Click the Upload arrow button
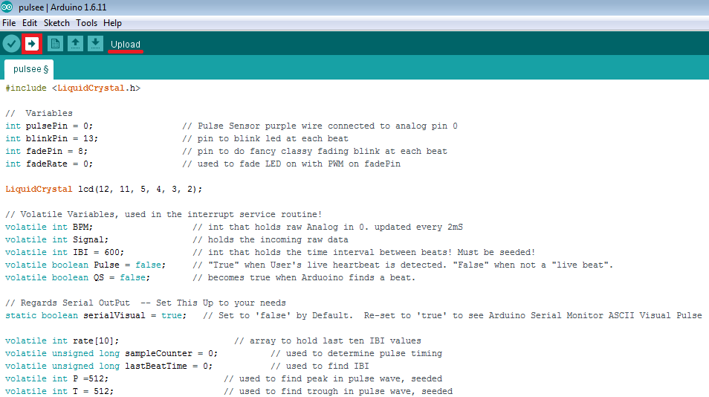This screenshot has width=709, height=397. coord(32,44)
